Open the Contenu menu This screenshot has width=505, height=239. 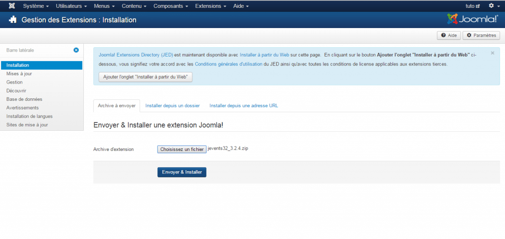(x=134, y=6)
